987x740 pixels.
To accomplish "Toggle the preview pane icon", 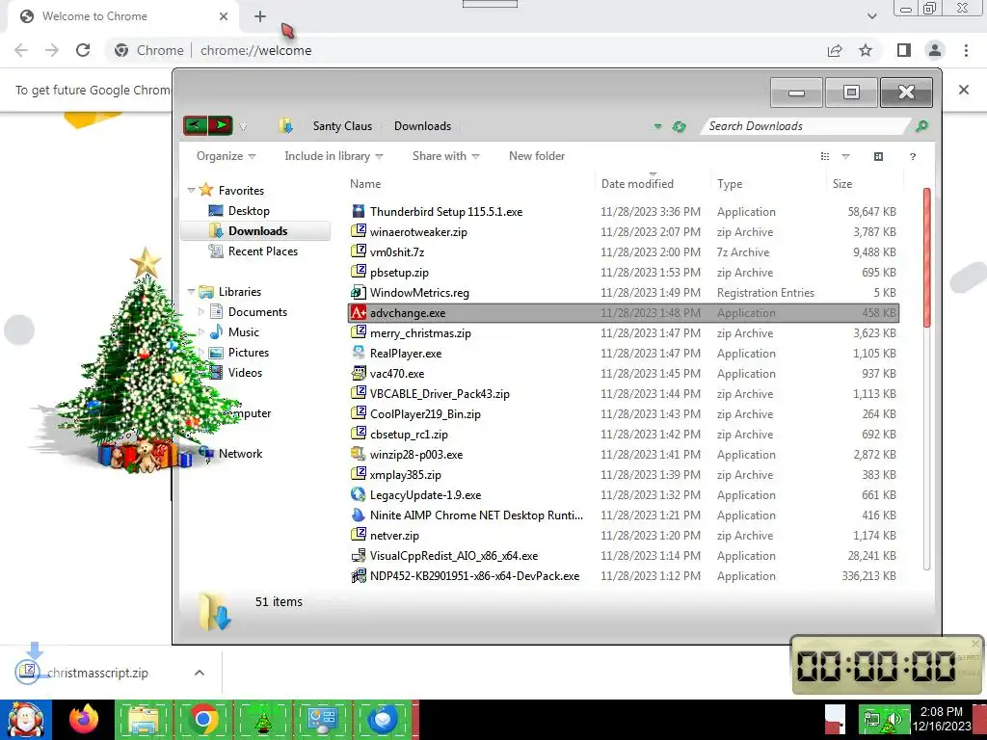I will click(x=879, y=156).
